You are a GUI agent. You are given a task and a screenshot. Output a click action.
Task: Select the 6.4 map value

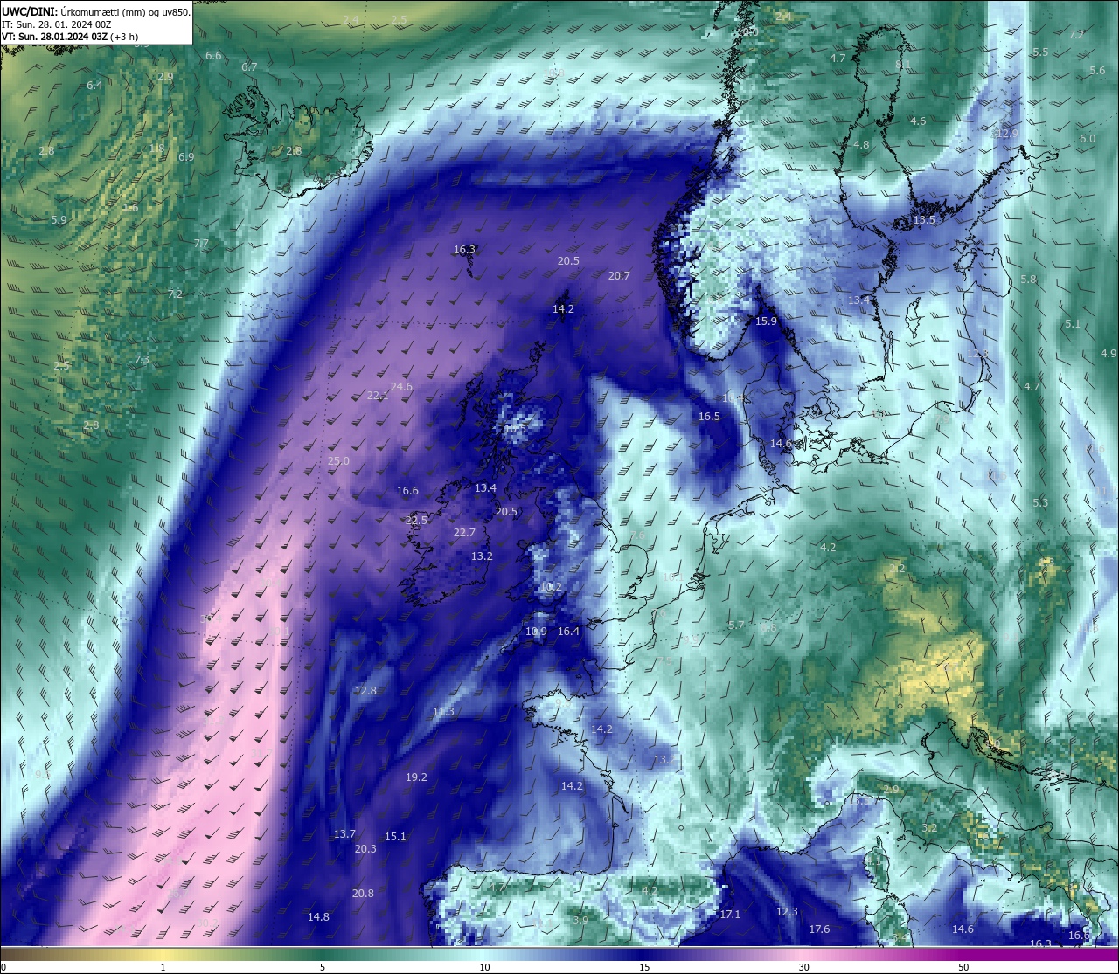coord(94,85)
